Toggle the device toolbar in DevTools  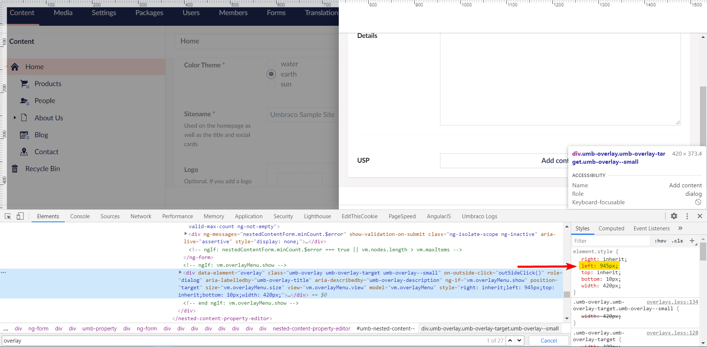point(20,216)
